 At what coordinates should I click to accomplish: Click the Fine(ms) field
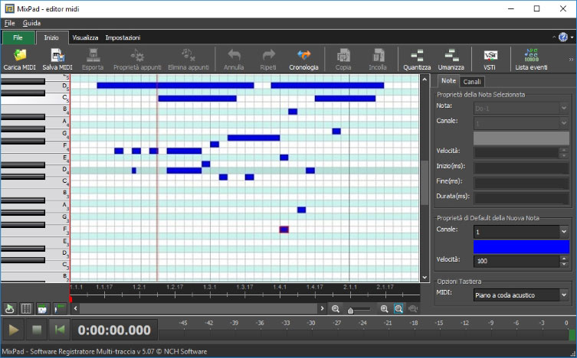point(521,183)
